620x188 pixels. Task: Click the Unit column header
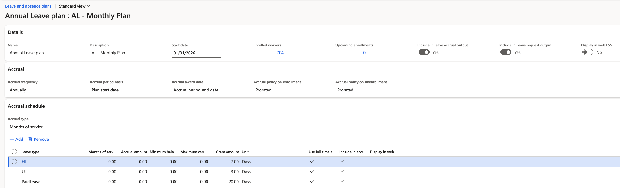tap(245, 152)
